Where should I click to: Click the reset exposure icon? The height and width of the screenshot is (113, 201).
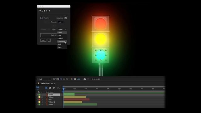click(75, 79)
